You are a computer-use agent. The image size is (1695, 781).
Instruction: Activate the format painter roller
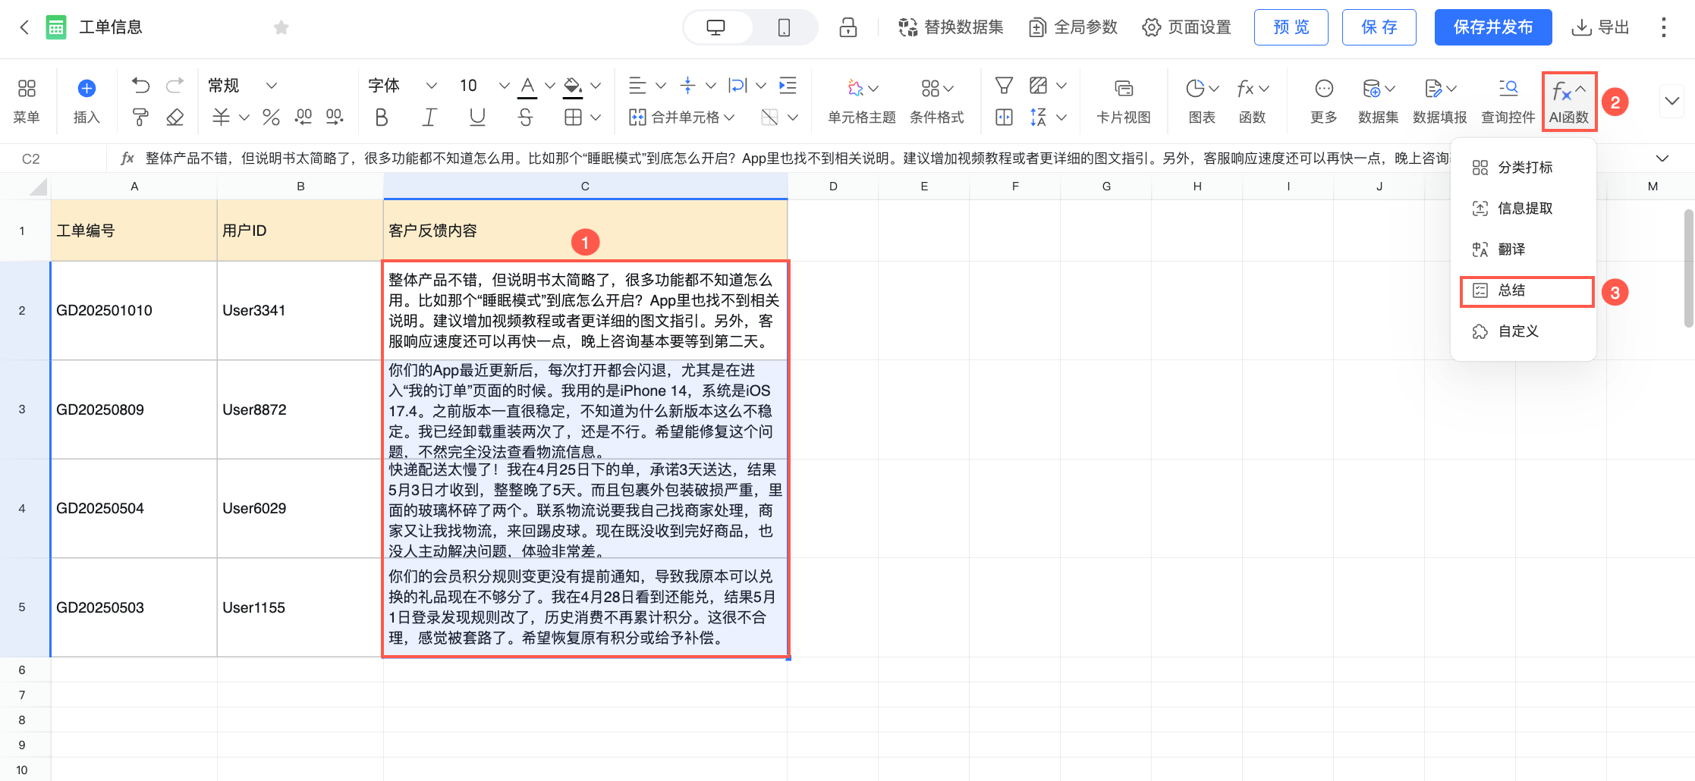click(140, 117)
